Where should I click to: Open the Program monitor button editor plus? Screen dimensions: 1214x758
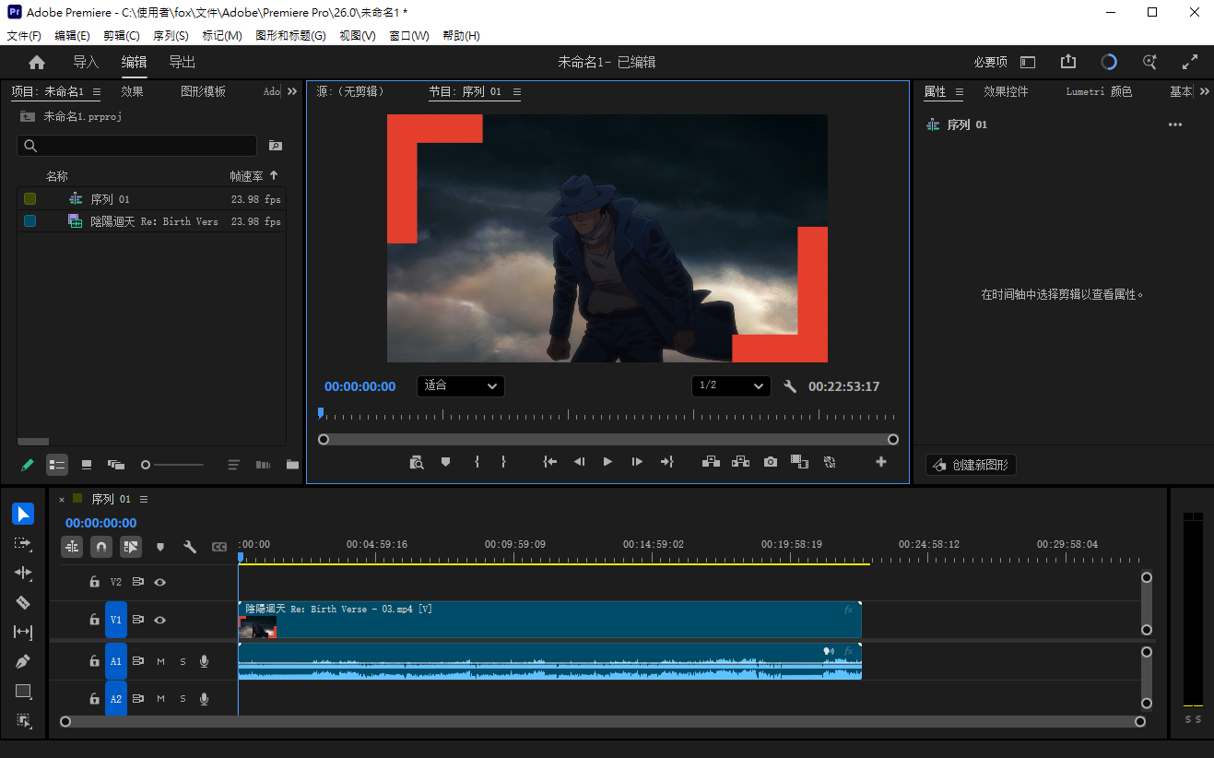[881, 462]
